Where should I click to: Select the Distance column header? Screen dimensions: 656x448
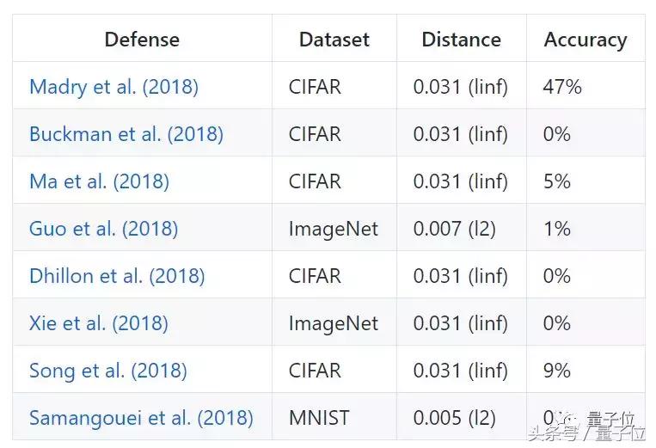(461, 40)
